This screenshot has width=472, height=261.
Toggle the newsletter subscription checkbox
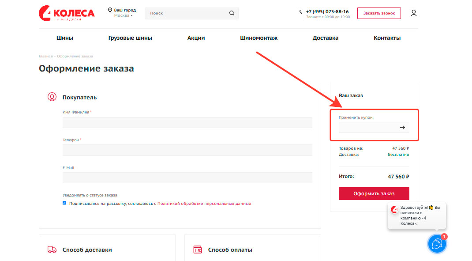click(64, 203)
